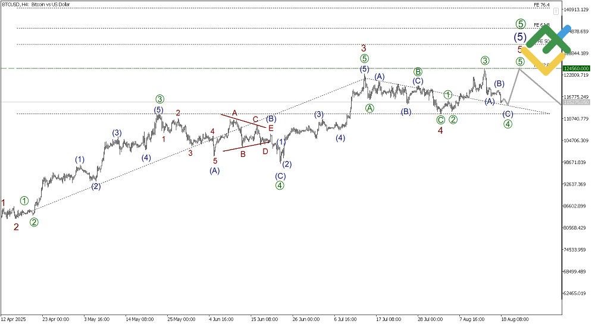Select the green circled 'A' wave label
The width and height of the screenshot is (595, 324).
click(369, 108)
